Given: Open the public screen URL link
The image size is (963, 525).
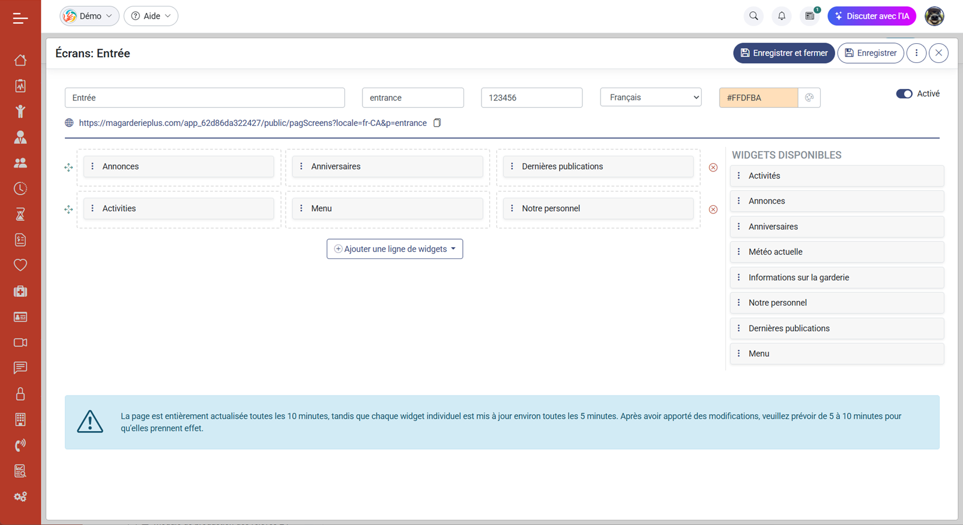Looking at the screenshot, I should (x=253, y=123).
